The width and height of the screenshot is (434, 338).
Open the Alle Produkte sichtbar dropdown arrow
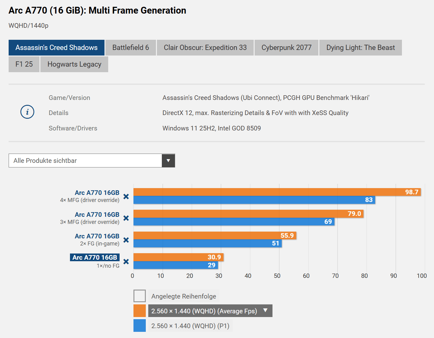(168, 161)
